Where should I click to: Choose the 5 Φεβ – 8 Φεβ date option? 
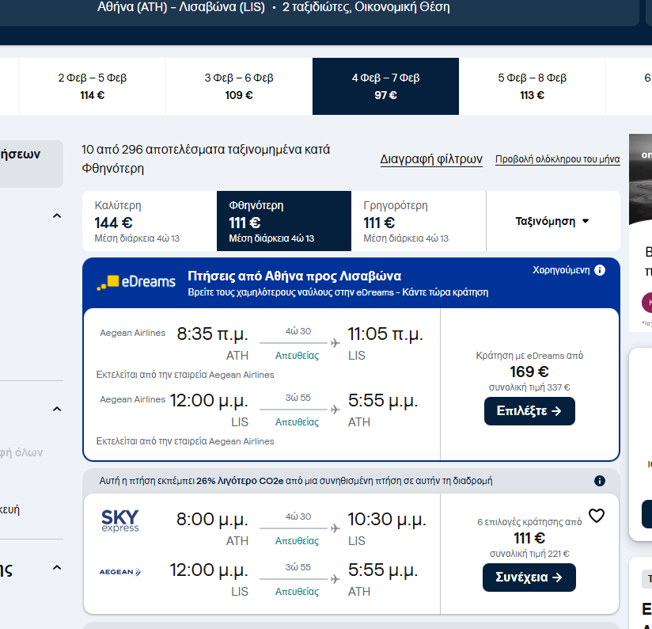pos(532,86)
